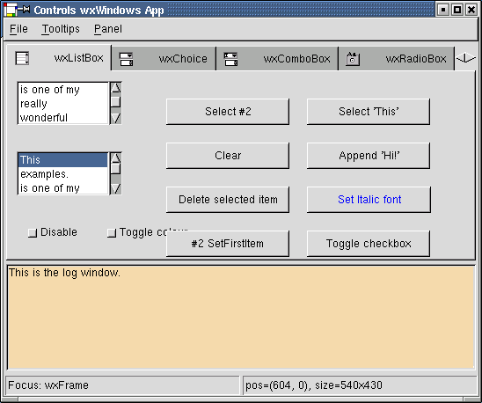Viewport: 482px width, 403px height.
Task: Click upper listbox scroll down arrow
Action: [115, 118]
